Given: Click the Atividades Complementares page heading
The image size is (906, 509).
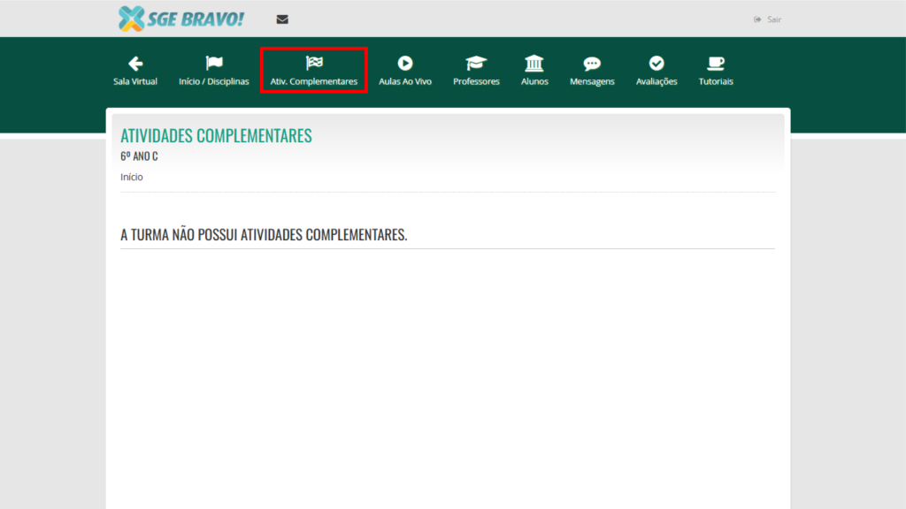Looking at the screenshot, I should coord(216,136).
